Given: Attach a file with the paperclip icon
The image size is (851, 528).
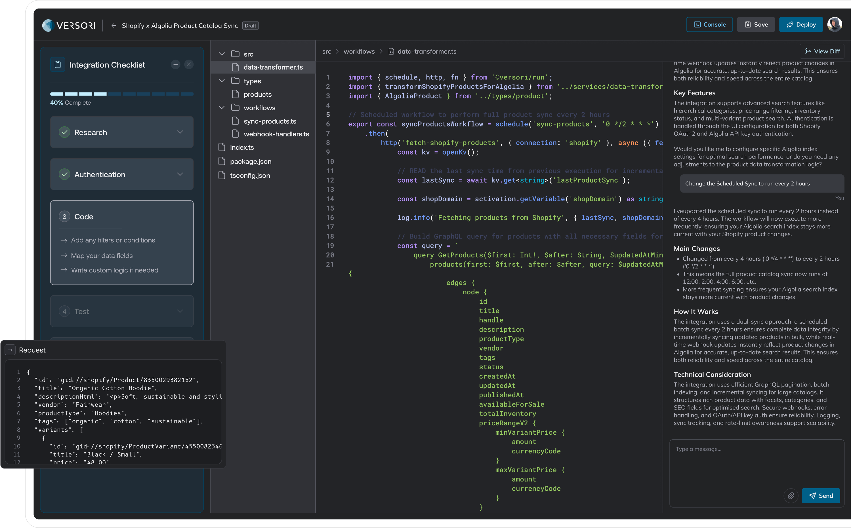Looking at the screenshot, I should coord(791,495).
